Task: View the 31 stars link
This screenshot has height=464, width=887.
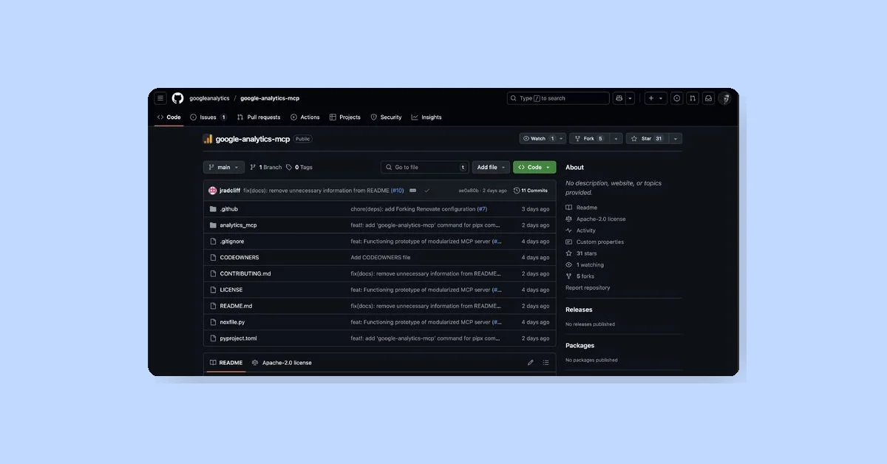Action: [x=581, y=253]
